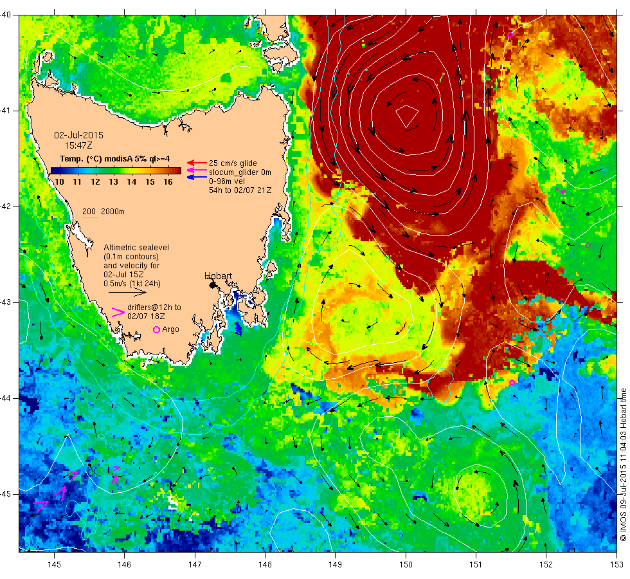Click the '10' tick on temperature scale
The image size is (630, 579).
click(x=59, y=181)
